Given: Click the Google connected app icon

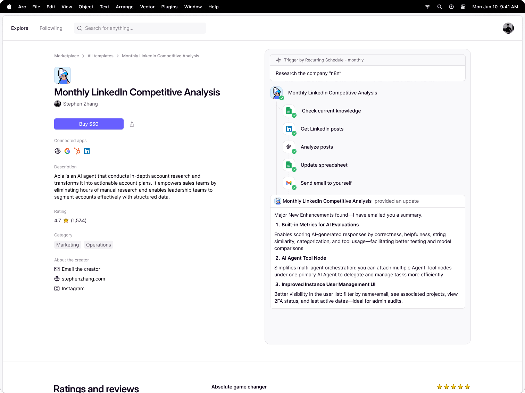Looking at the screenshot, I should [67, 151].
